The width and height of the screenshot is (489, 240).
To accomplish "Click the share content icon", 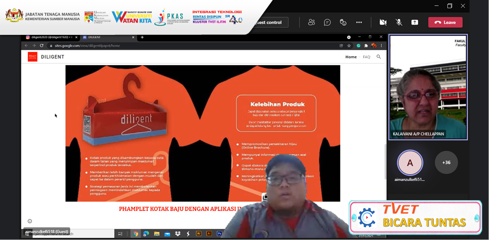I will tap(415, 22).
